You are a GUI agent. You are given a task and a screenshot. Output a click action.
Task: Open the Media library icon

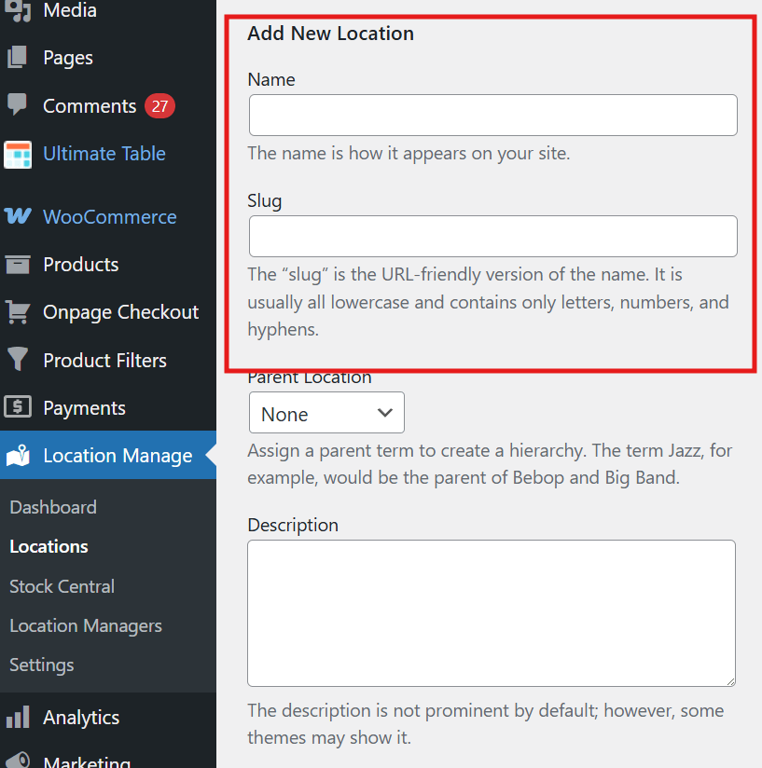point(20,11)
